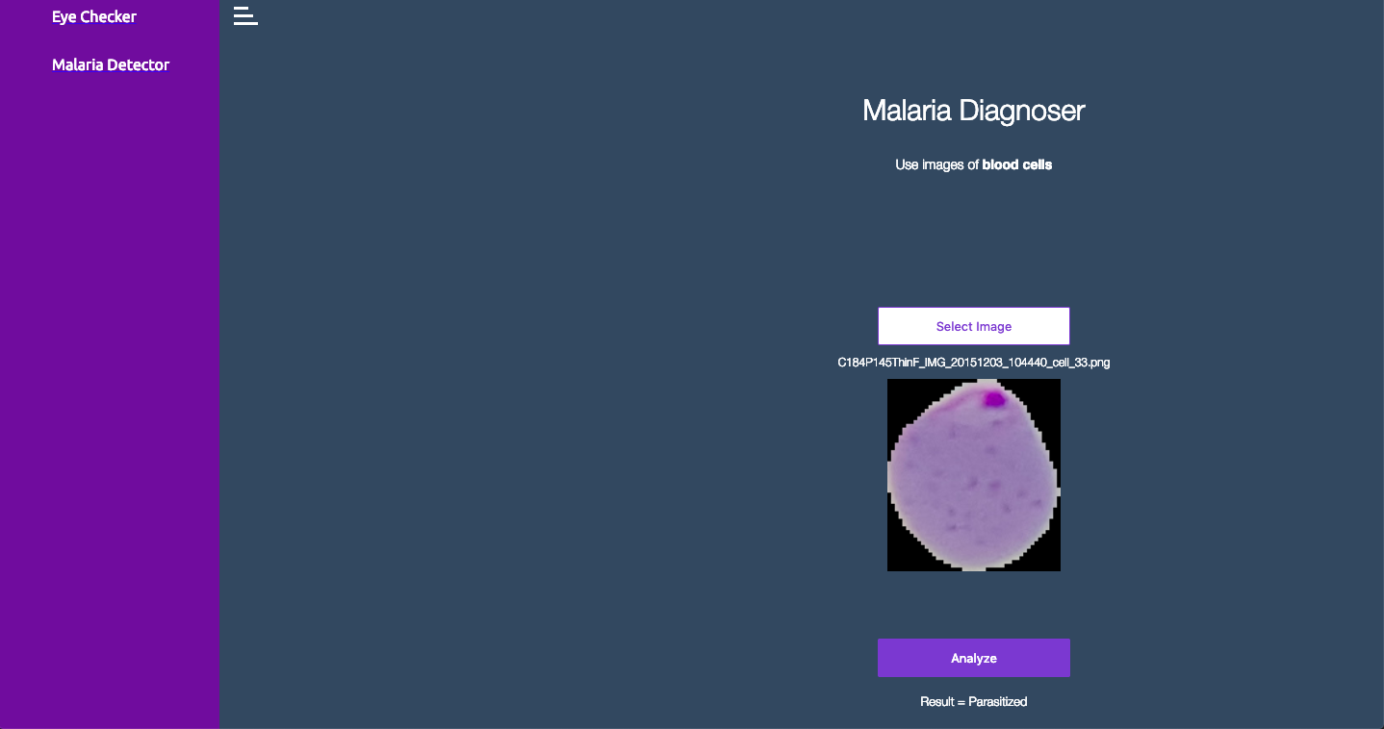
Task: Click the Malaria Diagnoser heading
Action: click(973, 111)
